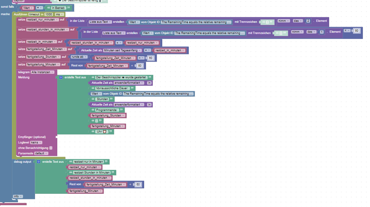Viewport: 370px width, 207px height.
Task: Edit the divisor 60 in debug output Rest von
Action: [x=138, y=185]
